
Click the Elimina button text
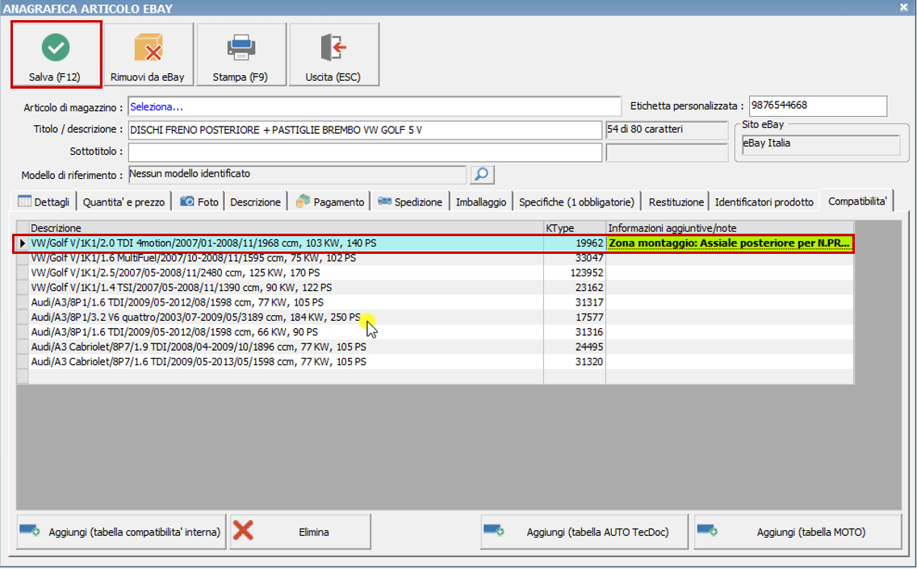(314, 532)
